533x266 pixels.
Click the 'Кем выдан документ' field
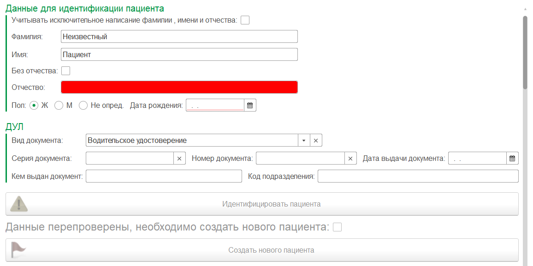point(164,177)
